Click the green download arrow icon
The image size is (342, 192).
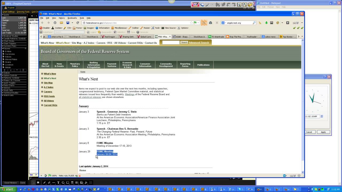[x=266, y=23]
